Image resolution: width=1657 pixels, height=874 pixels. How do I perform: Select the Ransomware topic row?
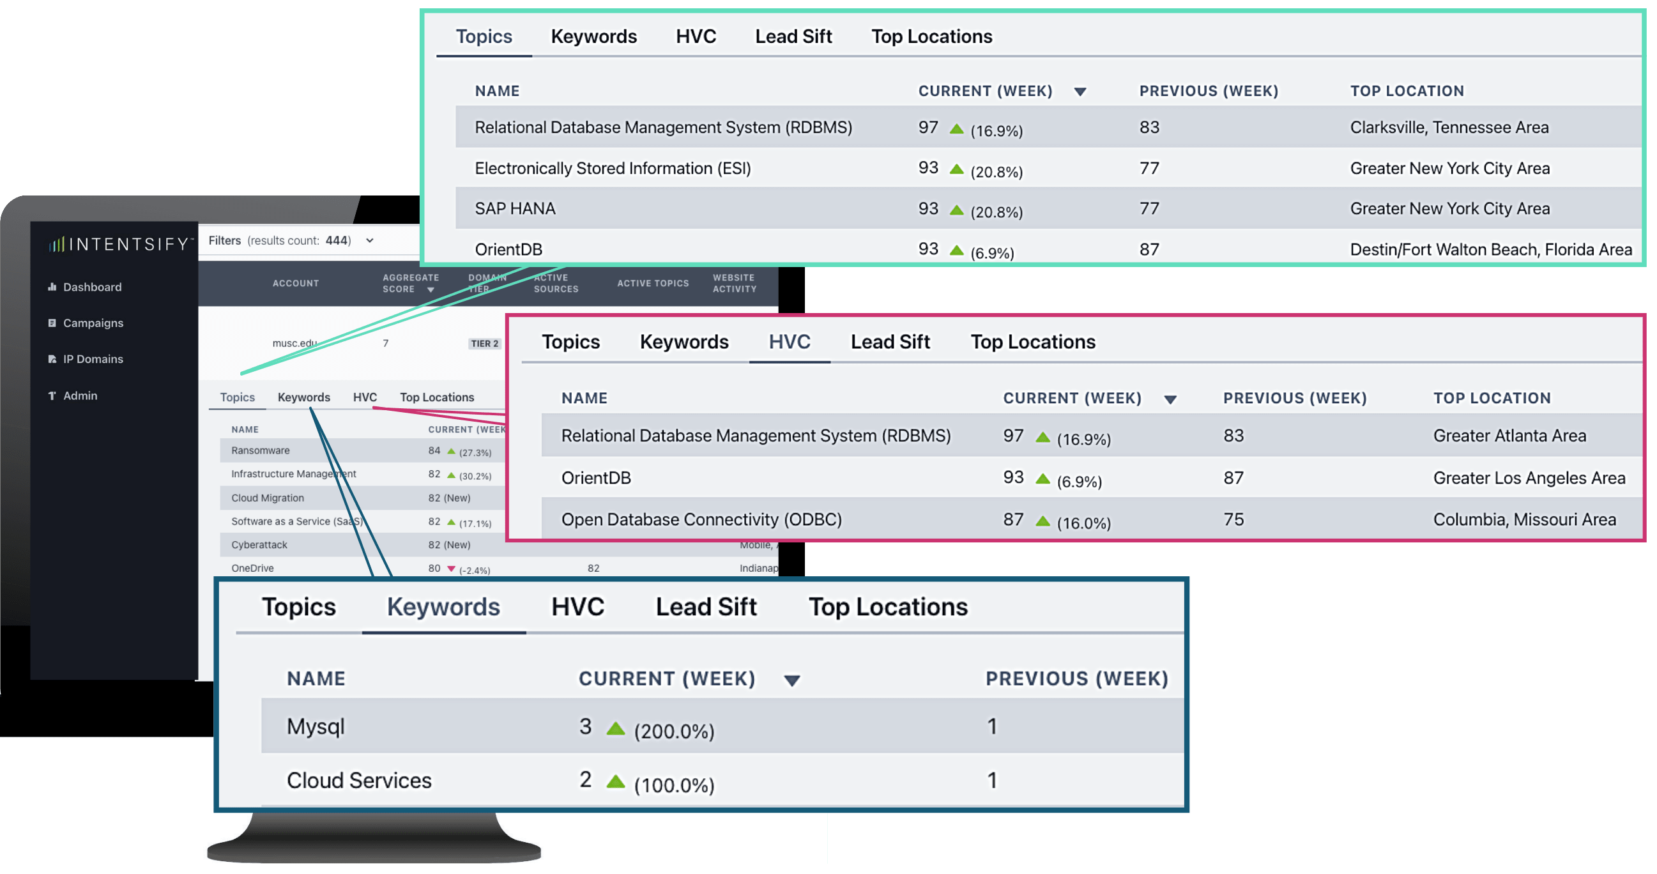[261, 451]
